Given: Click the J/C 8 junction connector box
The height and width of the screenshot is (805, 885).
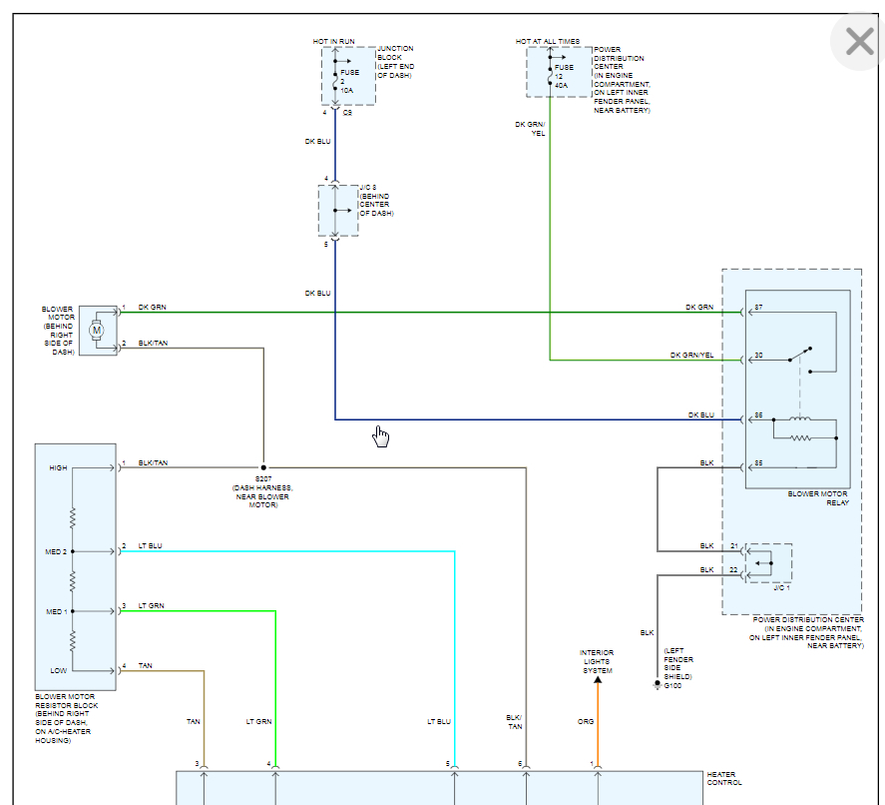Looking at the screenshot, I should (338, 210).
